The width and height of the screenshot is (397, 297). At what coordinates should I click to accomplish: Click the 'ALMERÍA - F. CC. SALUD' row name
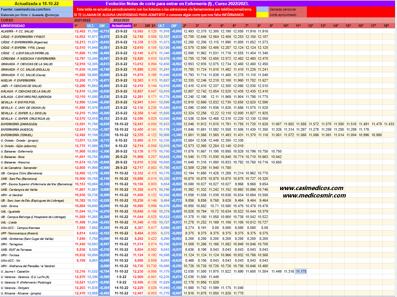17,31
